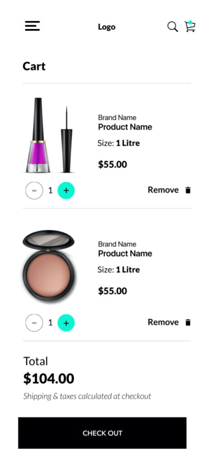This screenshot has width=214, height=465.
Task: Decrease quantity of compact powder item
Action: [34, 323]
